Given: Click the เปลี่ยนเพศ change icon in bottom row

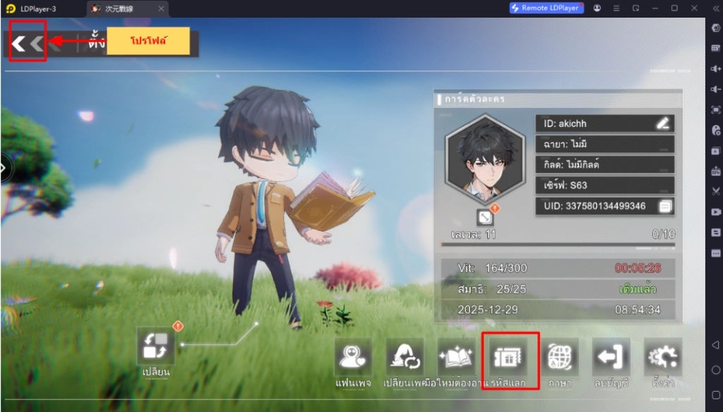Looking at the screenshot, I should [x=405, y=356].
